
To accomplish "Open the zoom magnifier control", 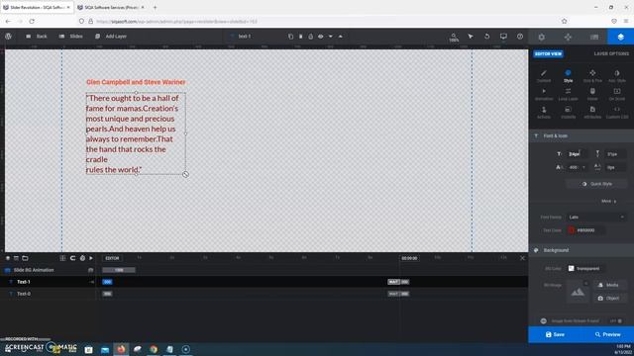I will (x=454, y=38).
